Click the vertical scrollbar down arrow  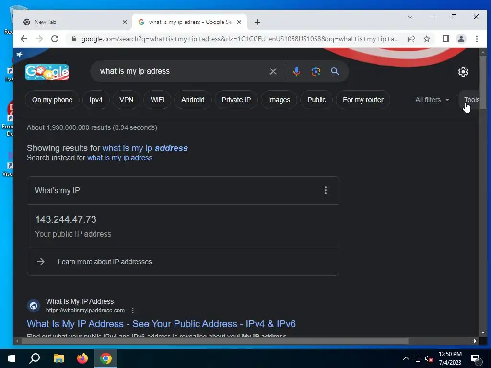click(482, 333)
